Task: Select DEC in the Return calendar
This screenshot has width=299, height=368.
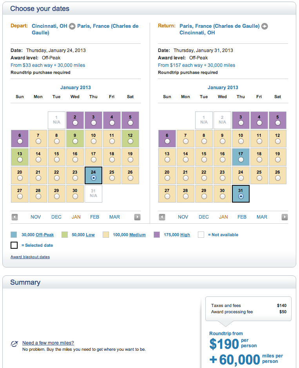Action: click(204, 217)
